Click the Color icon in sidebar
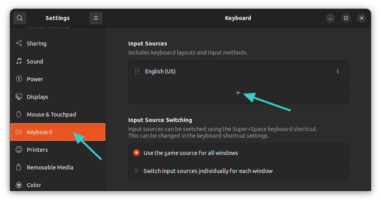Image resolution: width=381 pixels, height=202 pixels. tap(18, 185)
